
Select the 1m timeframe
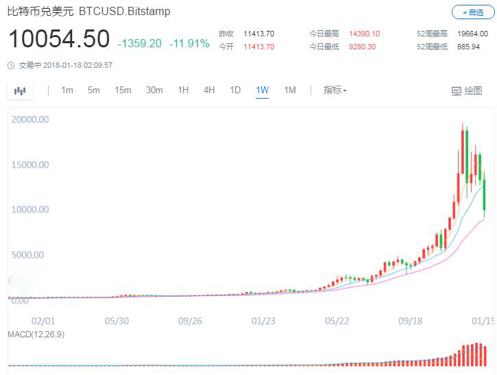(x=67, y=90)
